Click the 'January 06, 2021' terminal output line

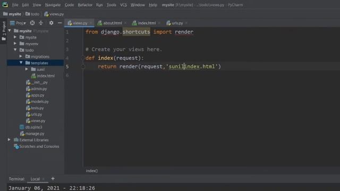tap(52, 188)
